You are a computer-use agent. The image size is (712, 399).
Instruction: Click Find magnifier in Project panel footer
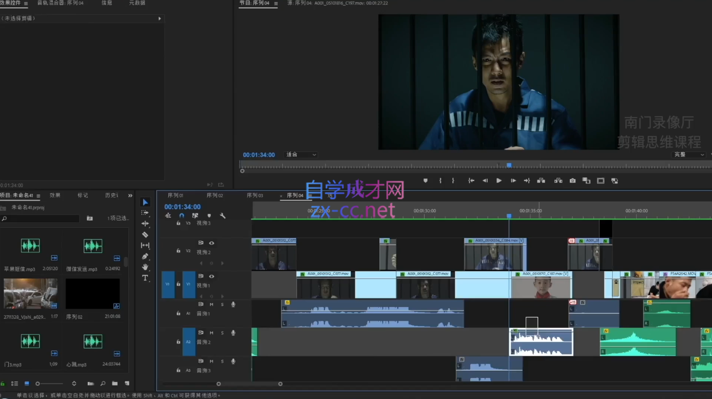103,384
